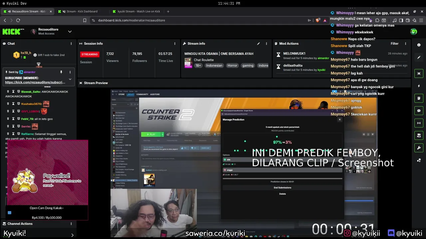Screen dimensions: 426x239
Task: Click the Kyuiki Dev workspace label
Action: click(16, 3)
